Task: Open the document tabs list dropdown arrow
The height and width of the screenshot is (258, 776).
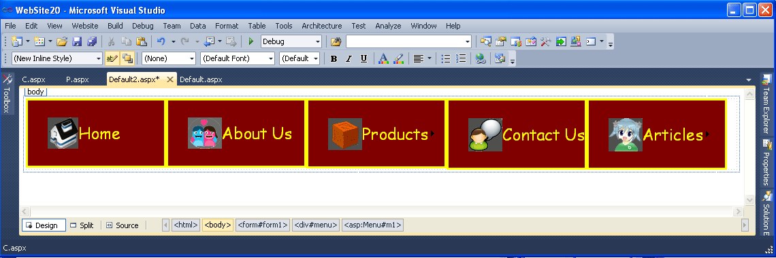Action: coord(748,80)
